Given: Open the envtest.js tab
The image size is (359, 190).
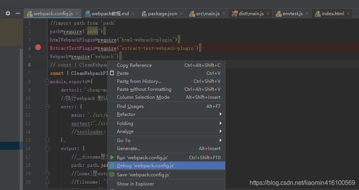Looking at the screenshot, I should [x=293, y=14].
